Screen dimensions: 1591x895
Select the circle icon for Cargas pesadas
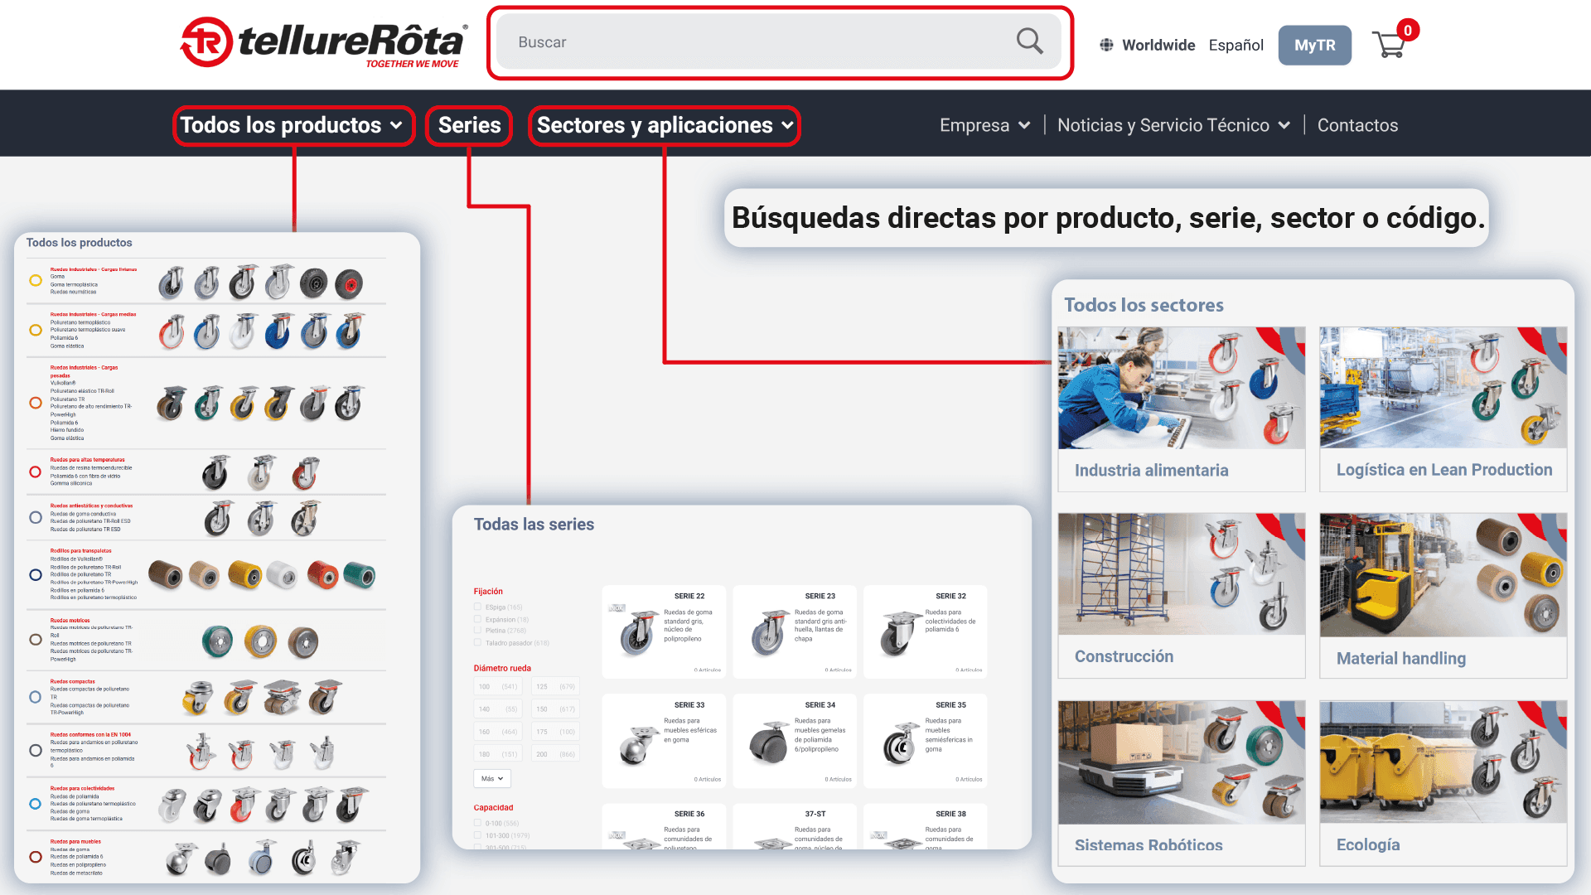point(36,403)
